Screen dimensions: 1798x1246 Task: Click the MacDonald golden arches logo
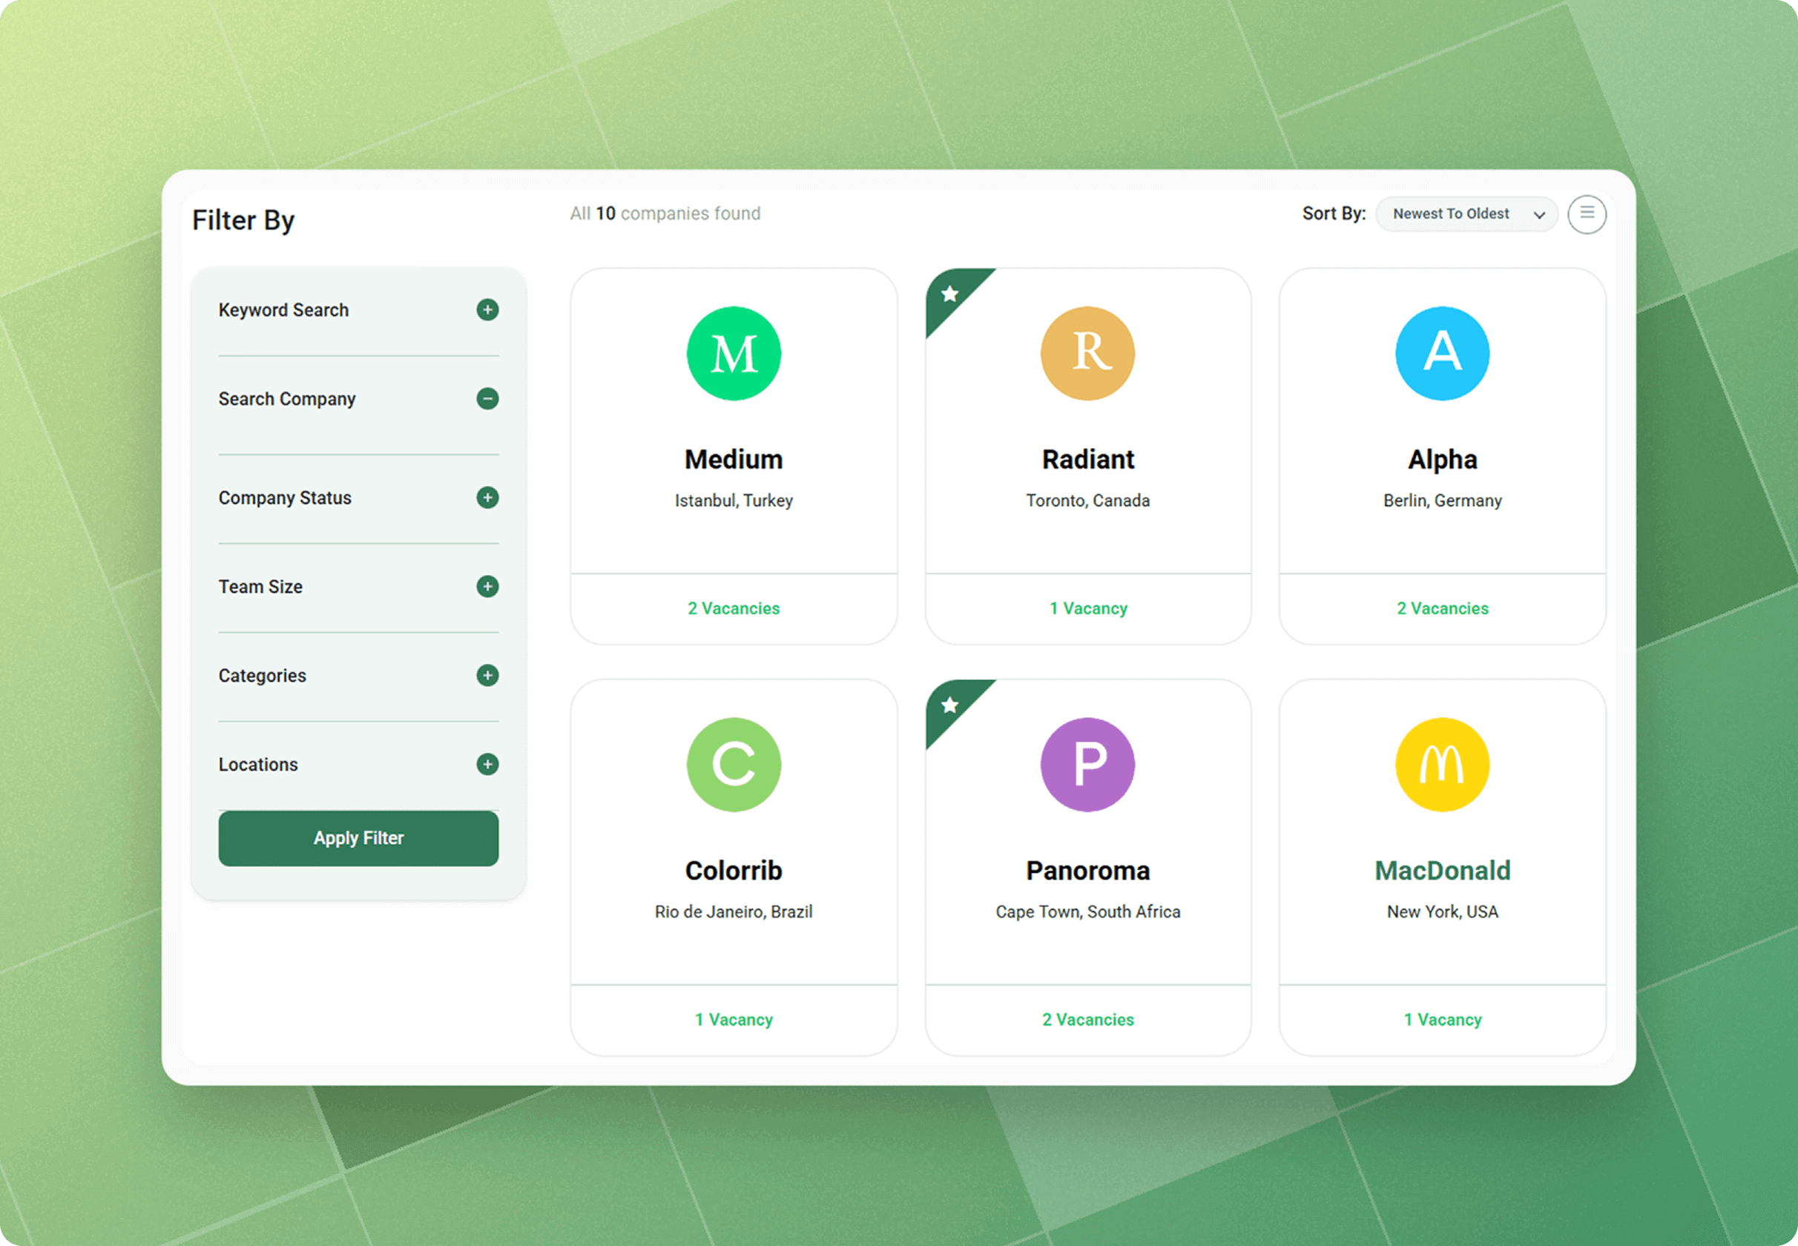point(1442,765)
